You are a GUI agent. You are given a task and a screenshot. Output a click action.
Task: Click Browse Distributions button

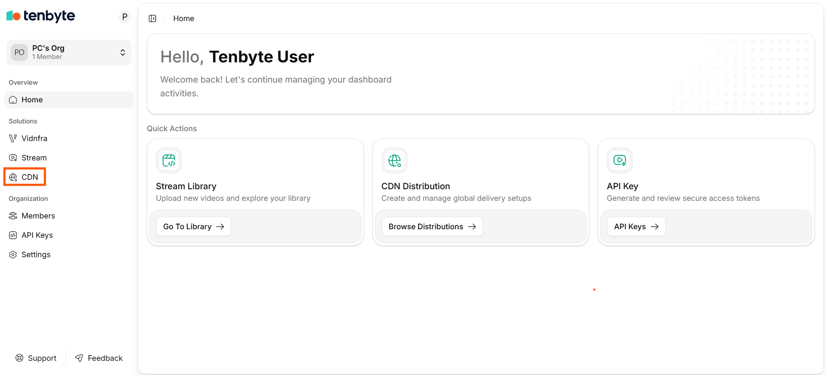pos(432,227)
